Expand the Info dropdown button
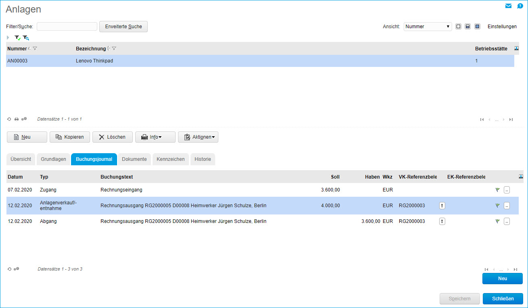 (x=155, y=137)
